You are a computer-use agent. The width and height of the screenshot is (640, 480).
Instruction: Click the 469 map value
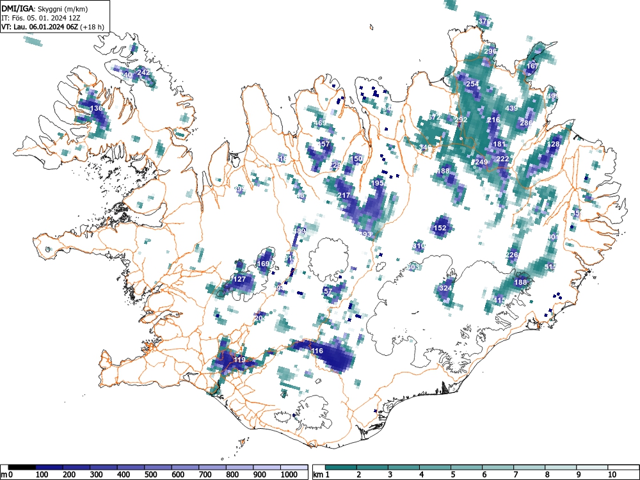click(x=320, y=123)
